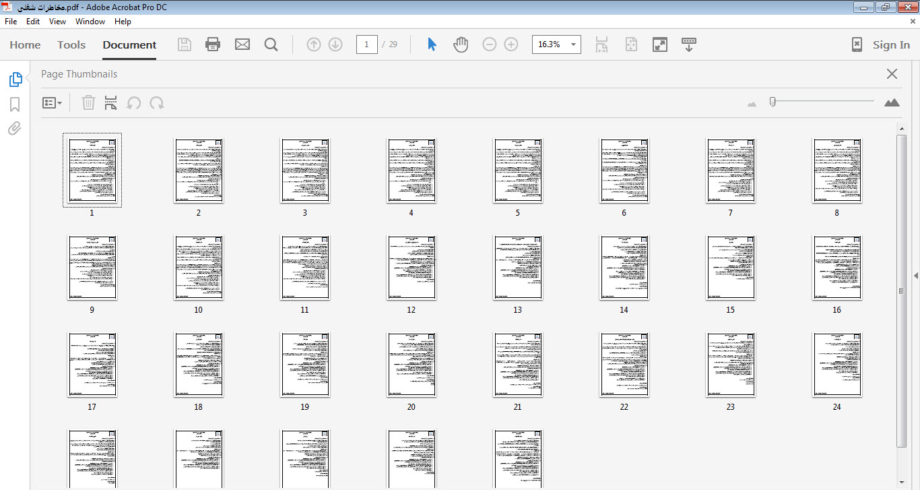Select page 24 thumbnail

pyautogui.click(x=837, y=365)
